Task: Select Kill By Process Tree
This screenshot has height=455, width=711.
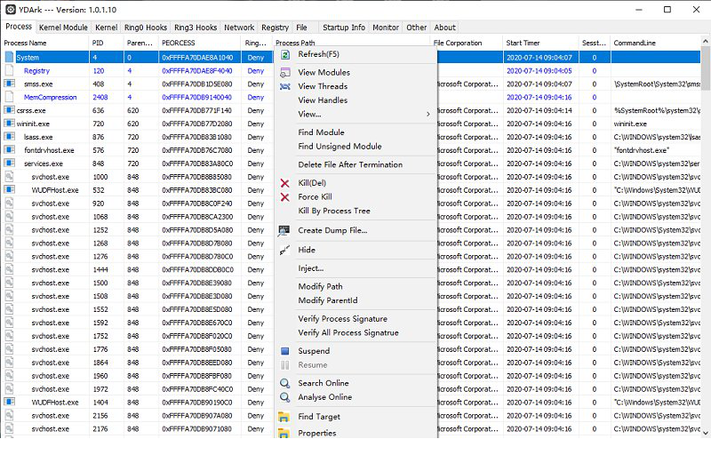Action: 334,211
